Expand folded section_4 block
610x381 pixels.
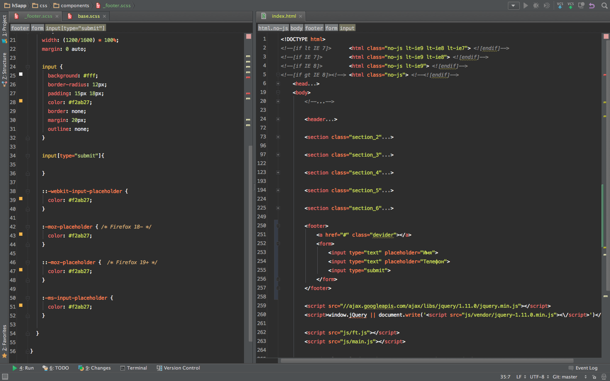pos(278,173)
